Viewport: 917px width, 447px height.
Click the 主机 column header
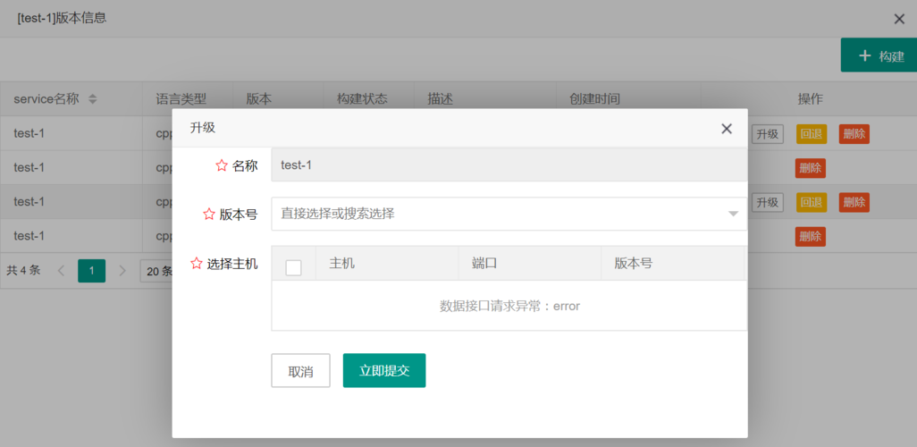pos(387,264)
